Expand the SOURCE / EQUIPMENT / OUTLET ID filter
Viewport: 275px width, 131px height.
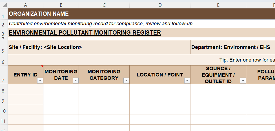243,81
